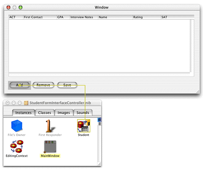This screenshot has width=205, height=171.
Task: Click the nib window resize grip
Action: (99, 164)
